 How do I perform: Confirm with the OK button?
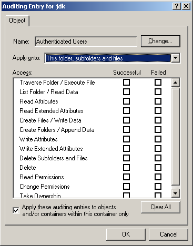(126, 234)
